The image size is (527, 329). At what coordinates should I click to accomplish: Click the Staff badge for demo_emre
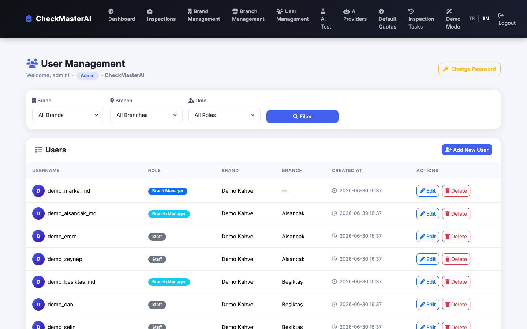(x=157, y=237)
